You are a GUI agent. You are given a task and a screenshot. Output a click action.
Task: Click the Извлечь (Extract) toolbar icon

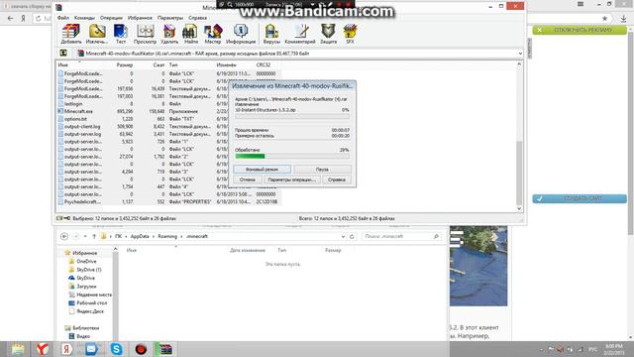point(97,34)
